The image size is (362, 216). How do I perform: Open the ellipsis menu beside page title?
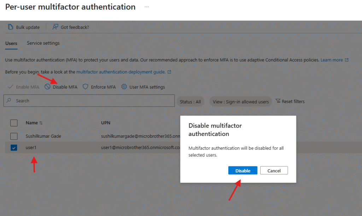click(x=147, y=7)
